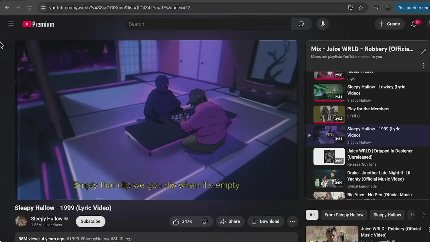Click the Create button

pyautogui.click(x=389, y=24)
